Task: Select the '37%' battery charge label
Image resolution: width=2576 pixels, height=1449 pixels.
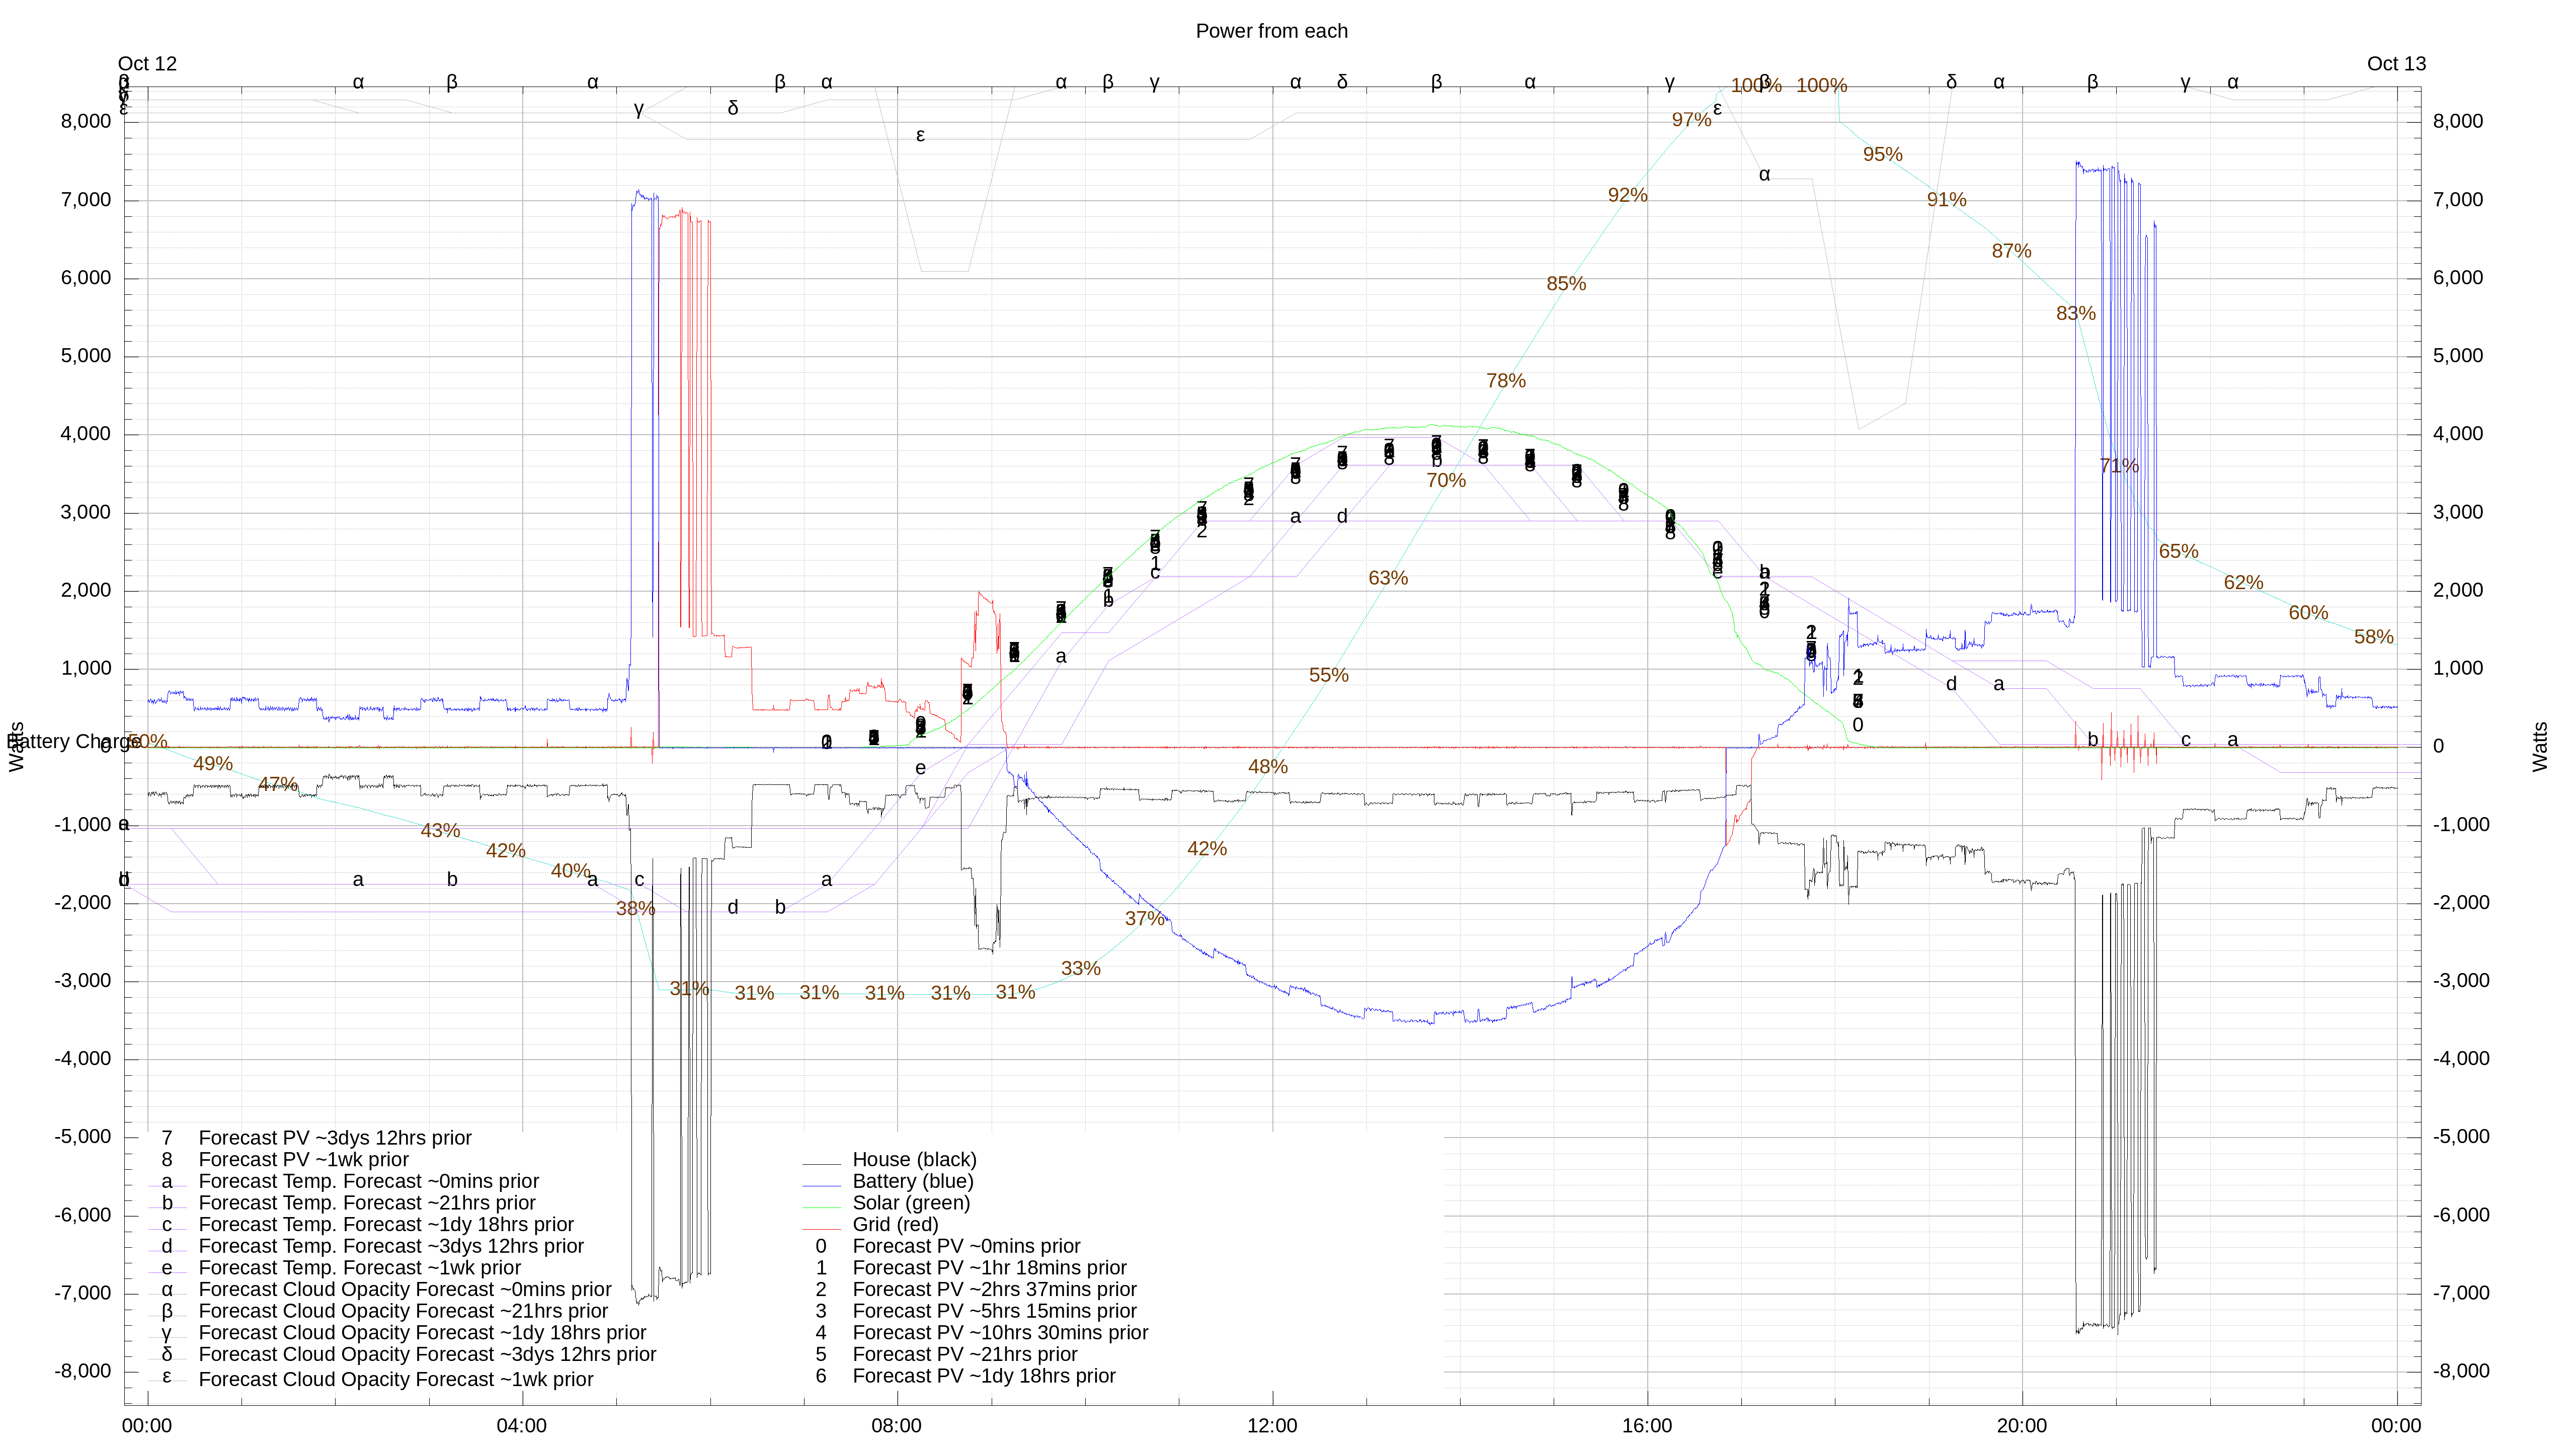Action: (x=1145, y=919)
